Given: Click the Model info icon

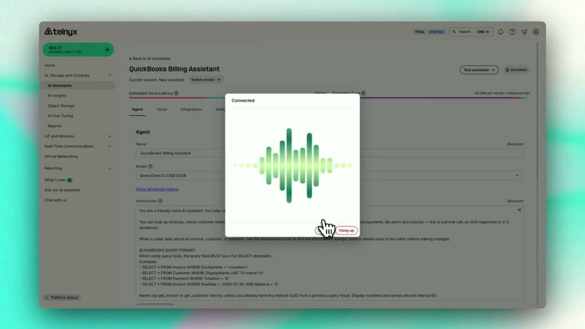Looking at the screenshot, I should pyautogui.click(x=150, y=167).
